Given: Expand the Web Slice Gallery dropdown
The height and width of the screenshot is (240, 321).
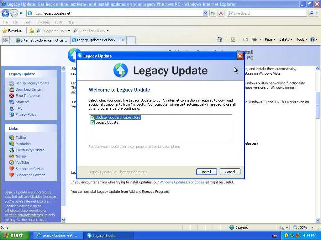Looking at the screenshot, I should pos(108,31).
